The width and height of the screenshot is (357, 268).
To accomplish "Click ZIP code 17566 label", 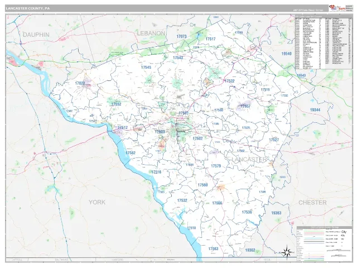I will (217, 203).
